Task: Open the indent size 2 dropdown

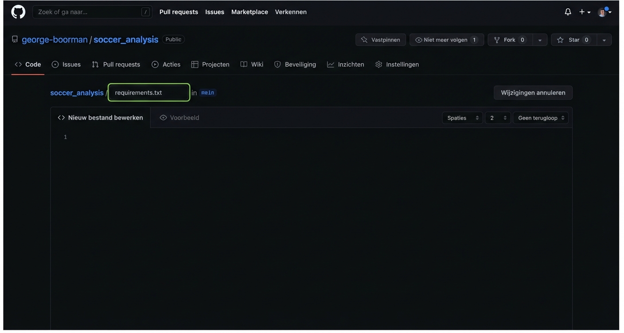Action: 497,118
